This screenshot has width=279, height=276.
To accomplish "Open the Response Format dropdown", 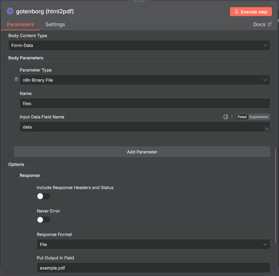I will pos(153,244).
